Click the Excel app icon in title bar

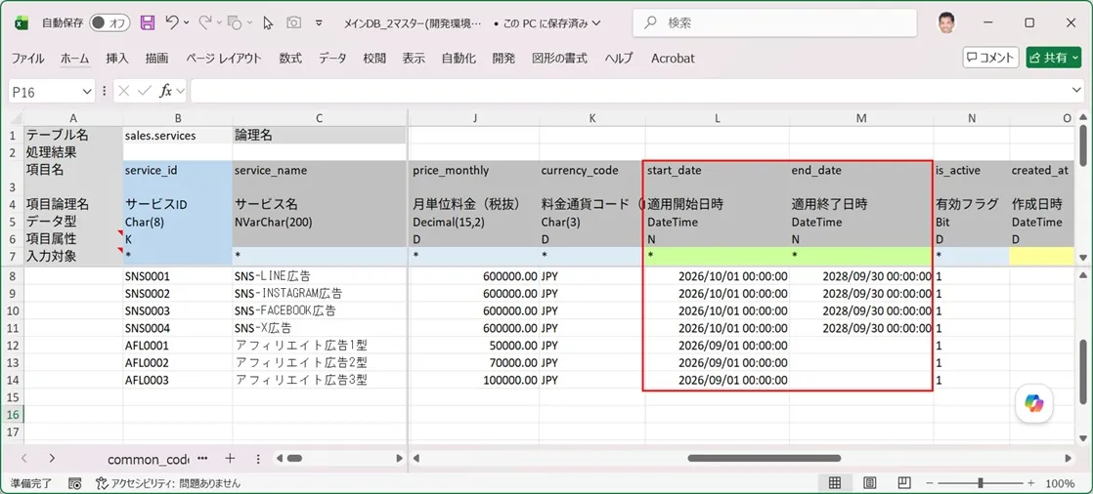click(x=22, y=22)
